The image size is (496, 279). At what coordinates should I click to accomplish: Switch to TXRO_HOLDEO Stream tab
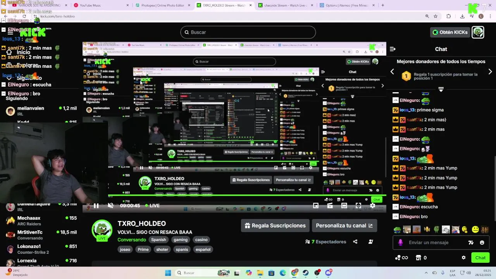224,5
